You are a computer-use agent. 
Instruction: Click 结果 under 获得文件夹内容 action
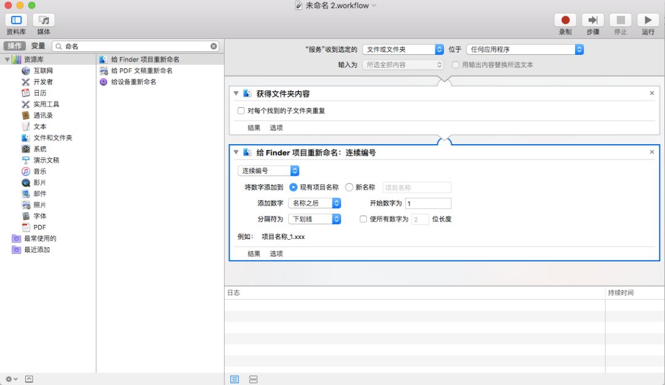click(254, 128)
